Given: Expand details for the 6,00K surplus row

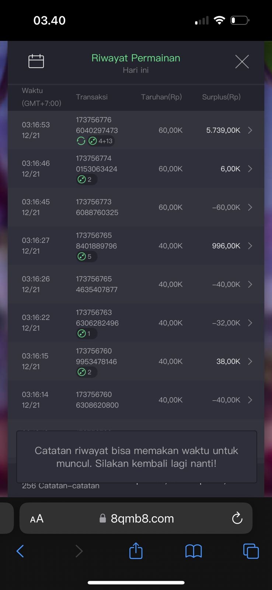Looking at the screenshot, I should click(250, 169).
